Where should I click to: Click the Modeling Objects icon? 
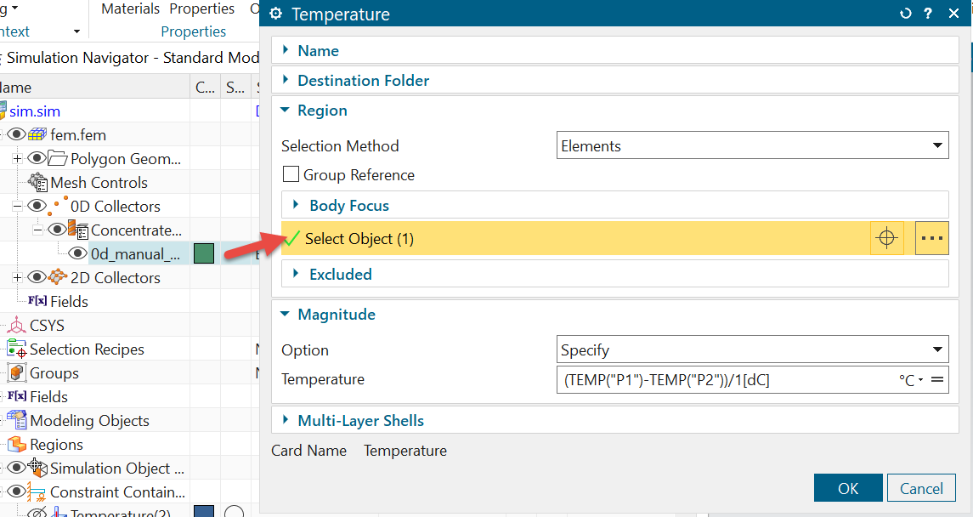coord(16,421)
